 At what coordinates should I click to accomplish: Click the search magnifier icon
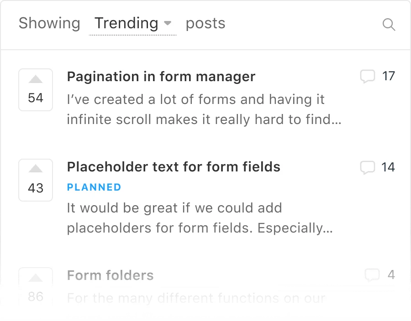coord(389,24)
